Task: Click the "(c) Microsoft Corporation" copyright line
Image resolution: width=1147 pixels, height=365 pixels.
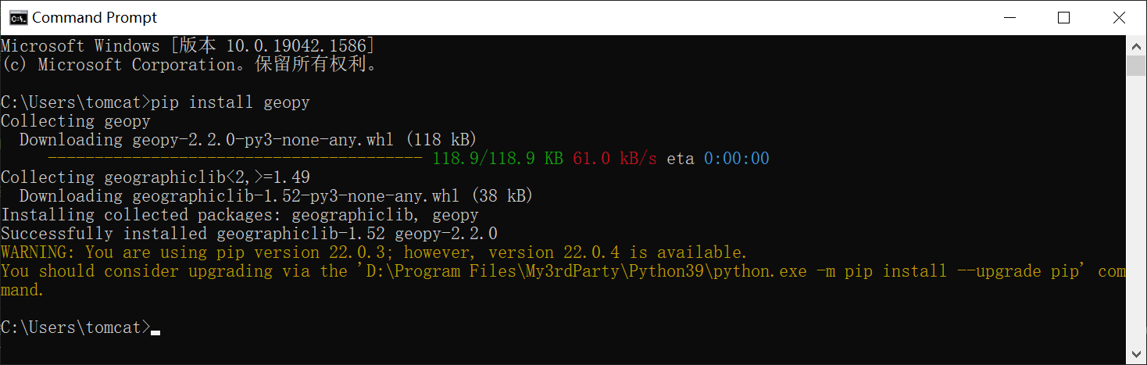Action: tap(190, 65)
